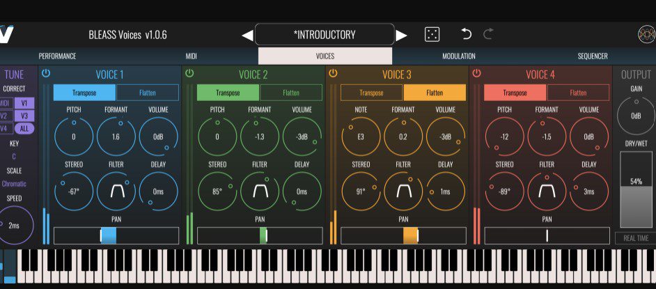Randomize settings with the dice icon
656x289 pixels.
point(432,34)
